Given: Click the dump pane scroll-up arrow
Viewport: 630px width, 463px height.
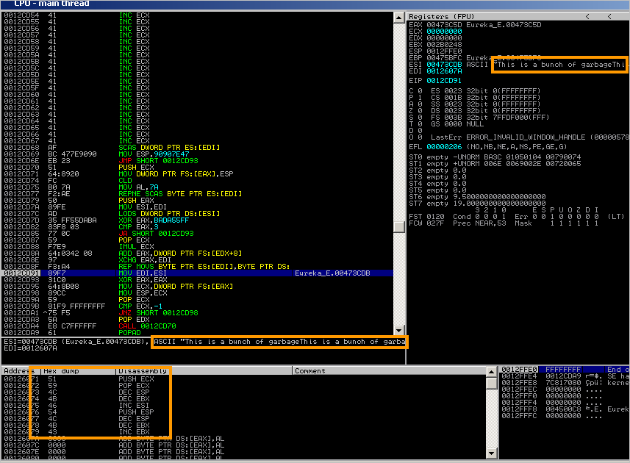Looking at the screenshot, I should coord(491,371).
